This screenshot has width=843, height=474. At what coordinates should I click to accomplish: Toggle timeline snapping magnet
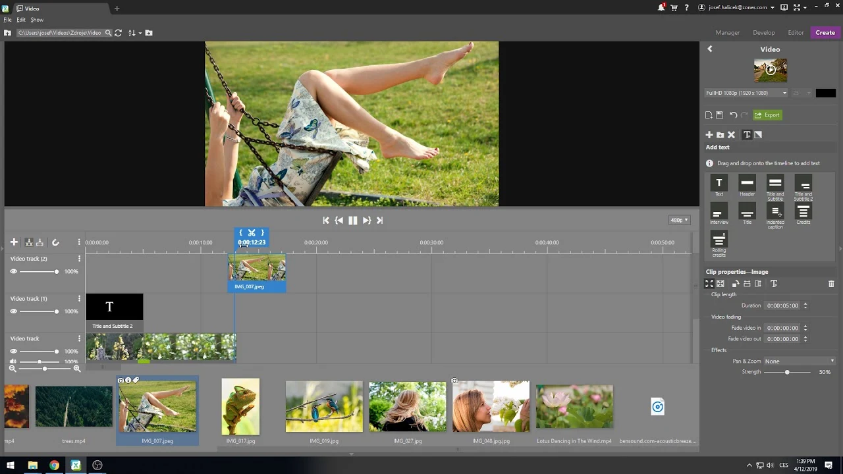pyautogui.click(x=55, y=242)
